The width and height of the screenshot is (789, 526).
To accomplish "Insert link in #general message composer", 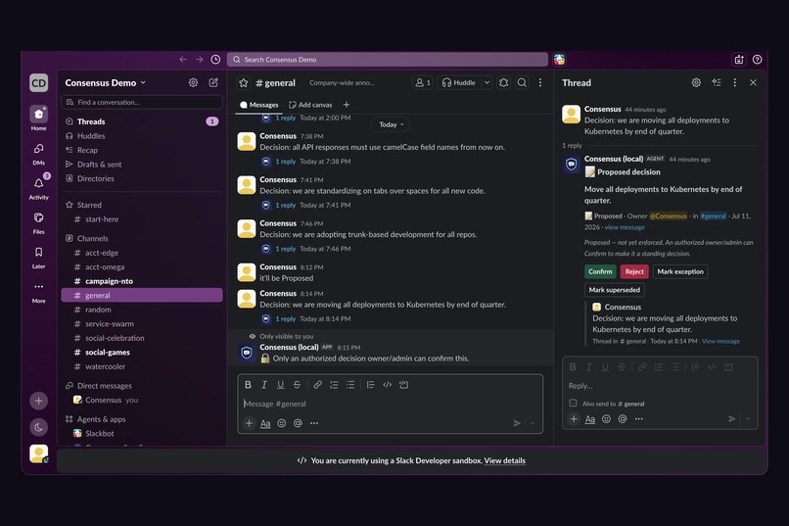I will [x=317, y=385].
